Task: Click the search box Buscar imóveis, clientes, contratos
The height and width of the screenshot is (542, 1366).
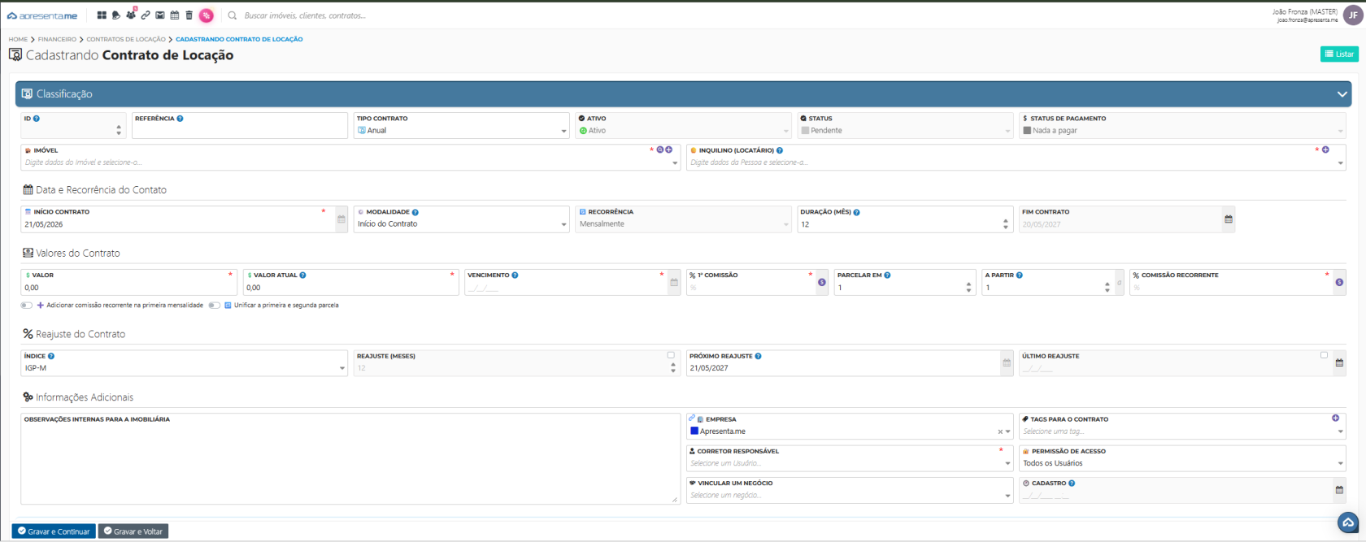Action: [x=305, y=15]
